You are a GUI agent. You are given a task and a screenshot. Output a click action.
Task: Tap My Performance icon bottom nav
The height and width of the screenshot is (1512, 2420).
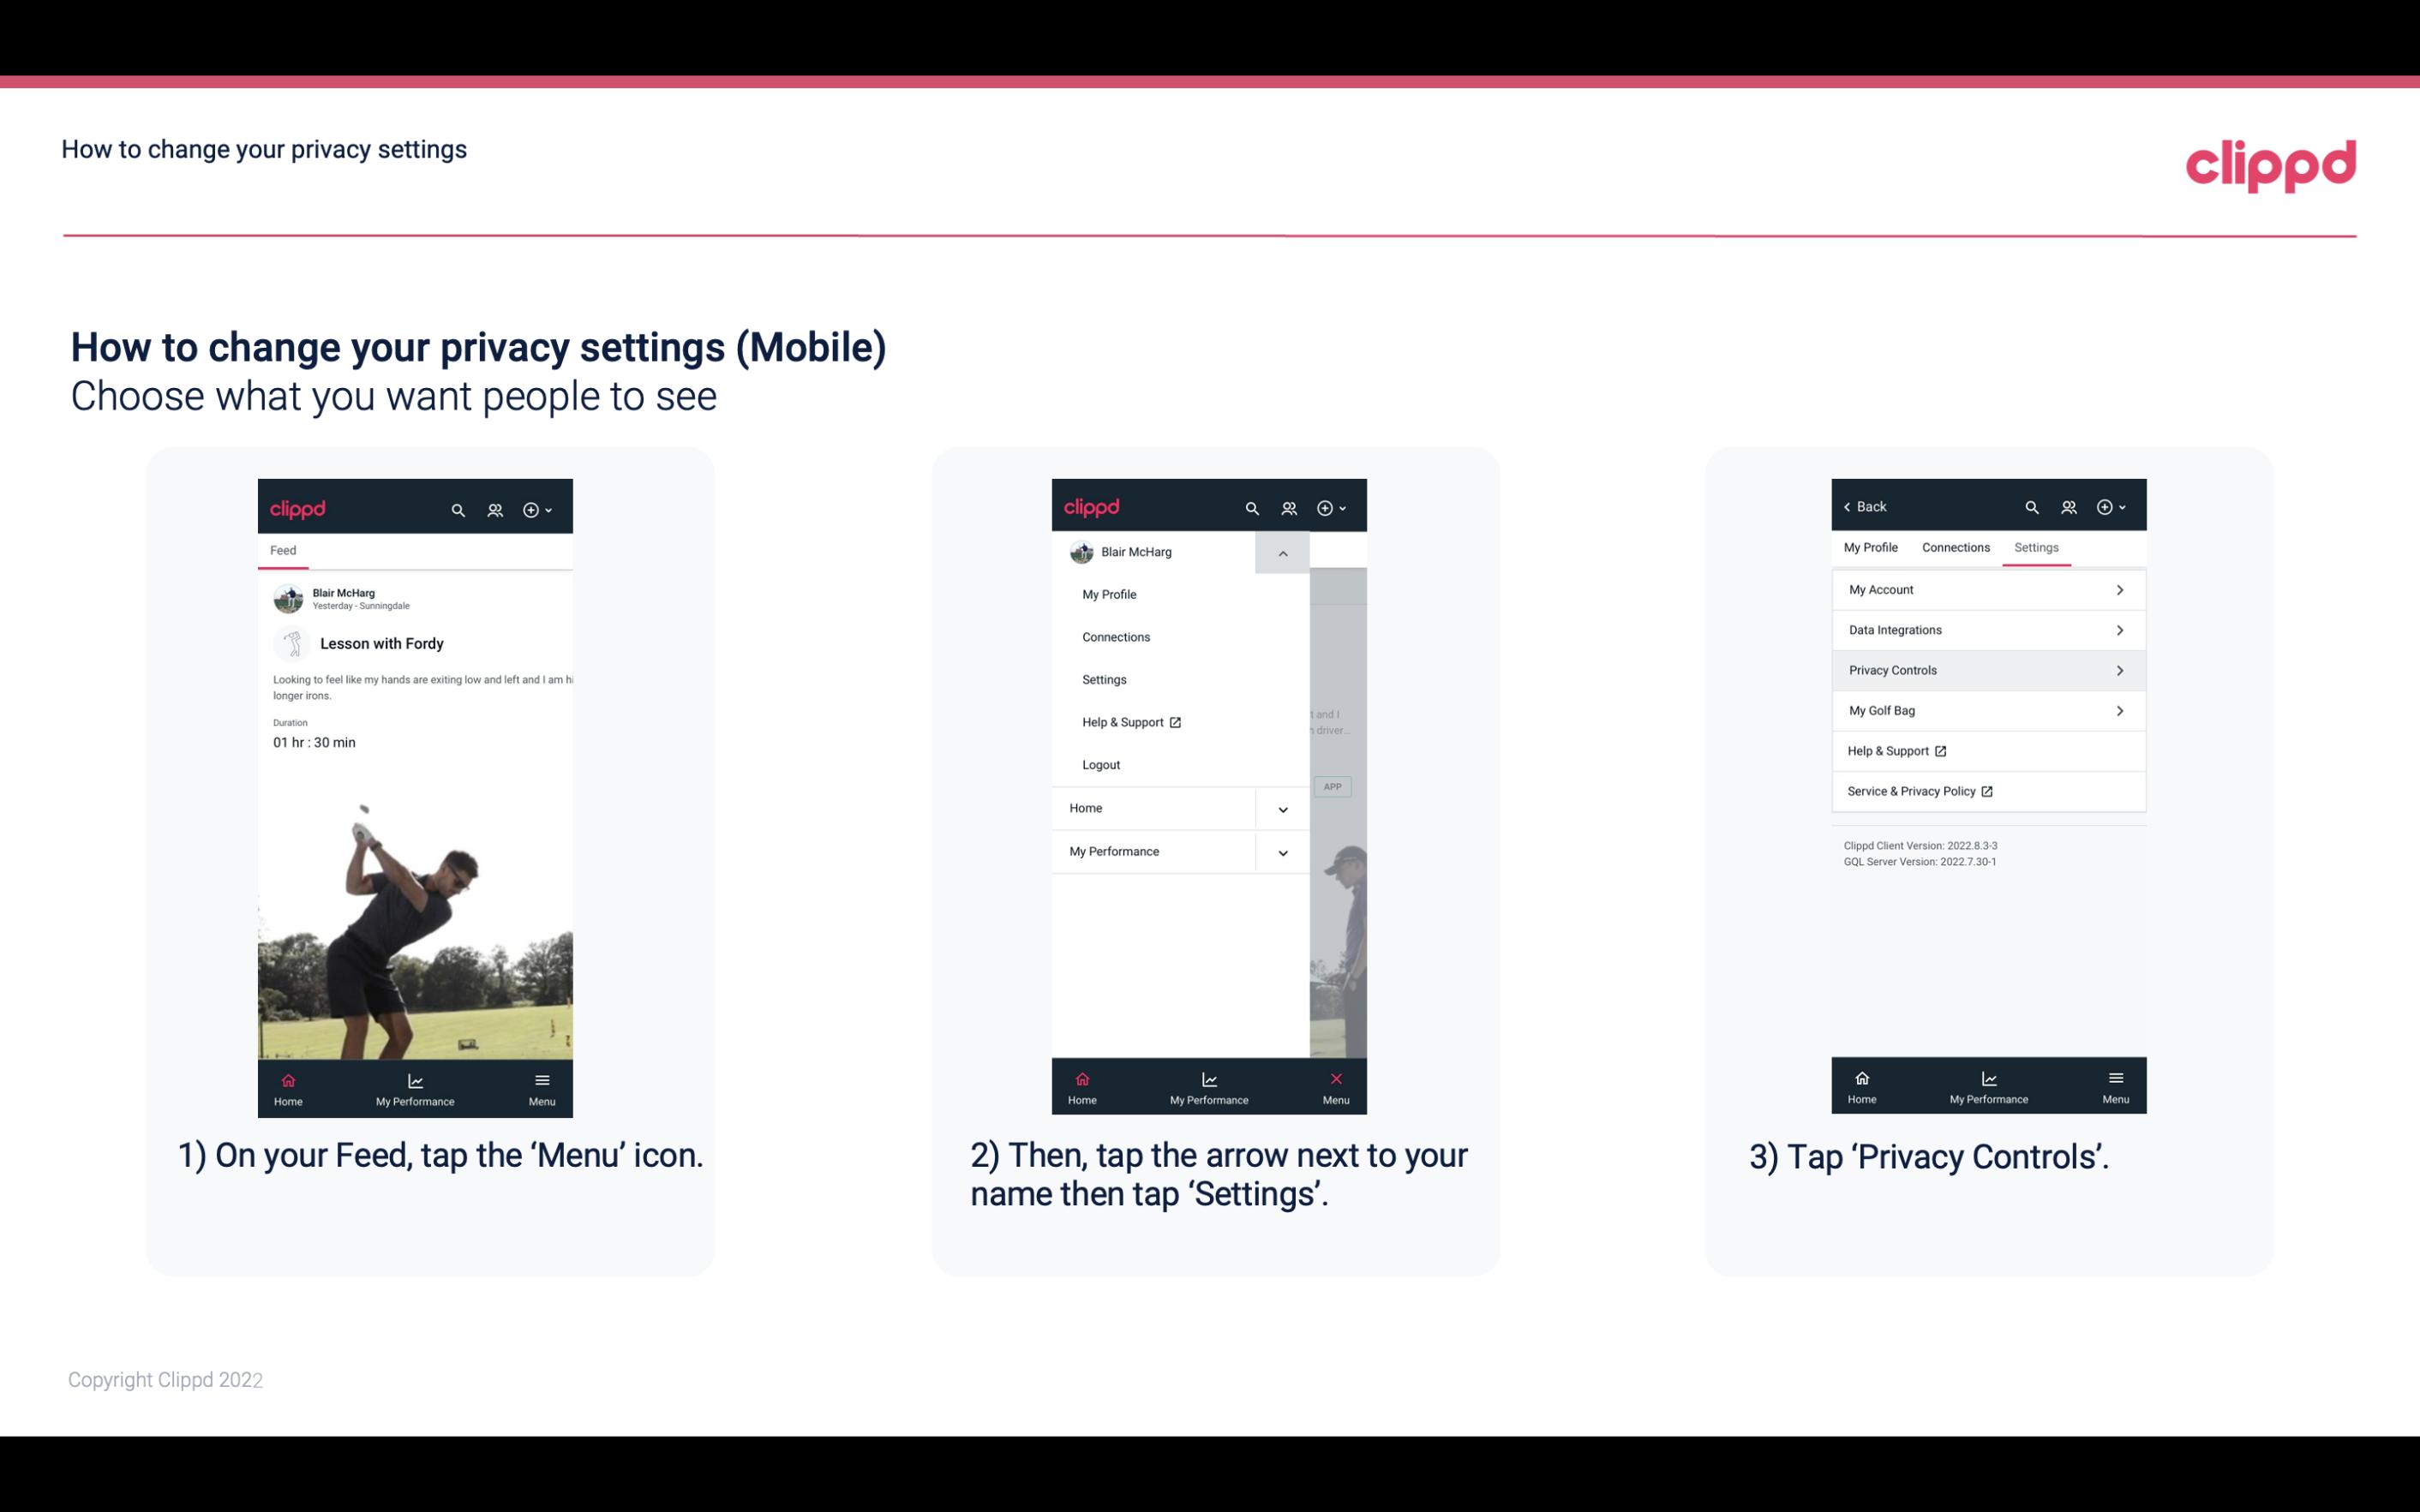pos(415,1087)
